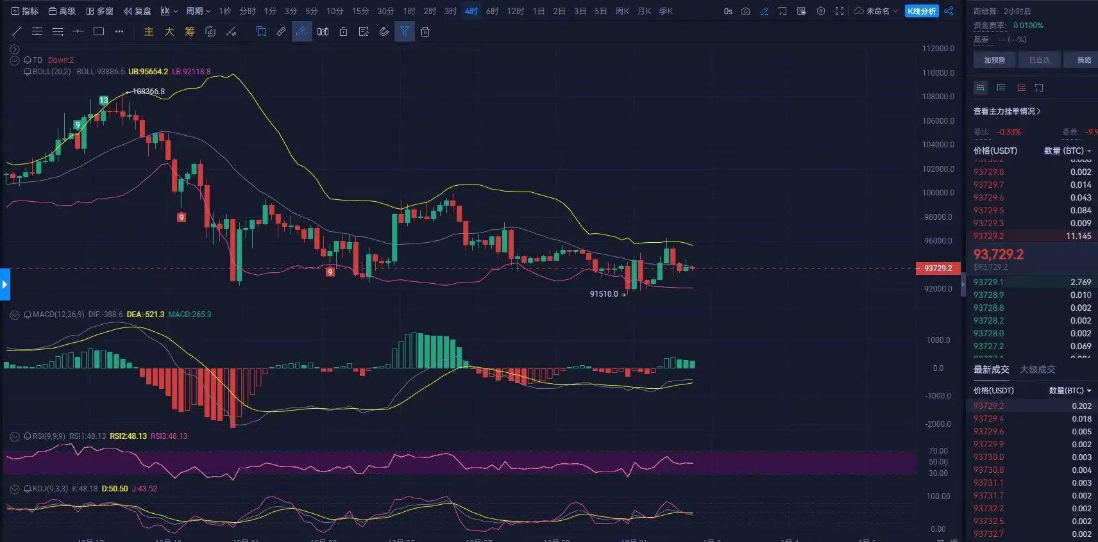Open the 周期 period dropdown
Viewport: 1098px width, 542px height.
click(198, 11)
